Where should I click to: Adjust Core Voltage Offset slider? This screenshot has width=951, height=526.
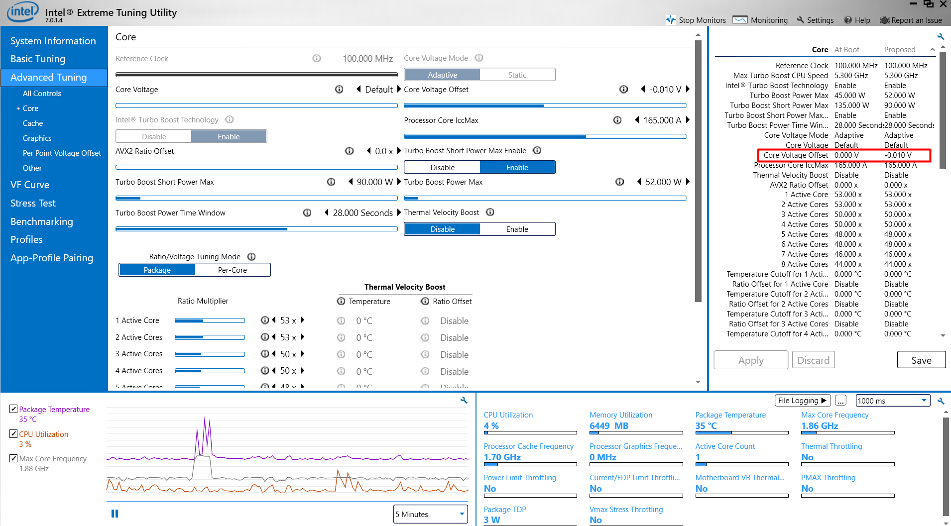(545, 105)
